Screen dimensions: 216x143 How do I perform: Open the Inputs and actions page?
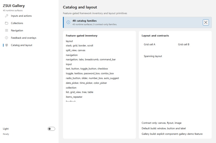pos(29,16)
